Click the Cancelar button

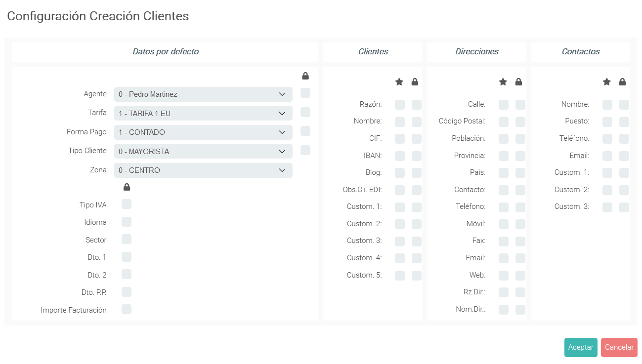(x=619, y=347)
